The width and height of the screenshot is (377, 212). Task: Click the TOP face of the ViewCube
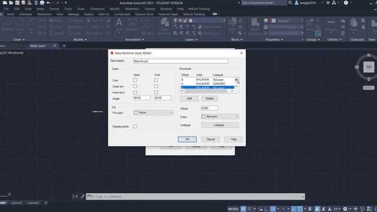pyautogui.click(x=369, y=67)
